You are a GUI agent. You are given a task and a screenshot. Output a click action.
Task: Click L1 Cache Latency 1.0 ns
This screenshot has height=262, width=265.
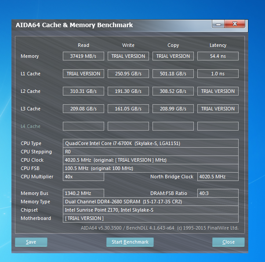pyautogui.click(x=218, y=74)
